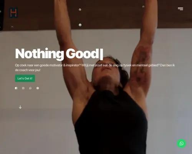Click the H logo in header
The image size is (192, 154).
click(x=13, y=13)
